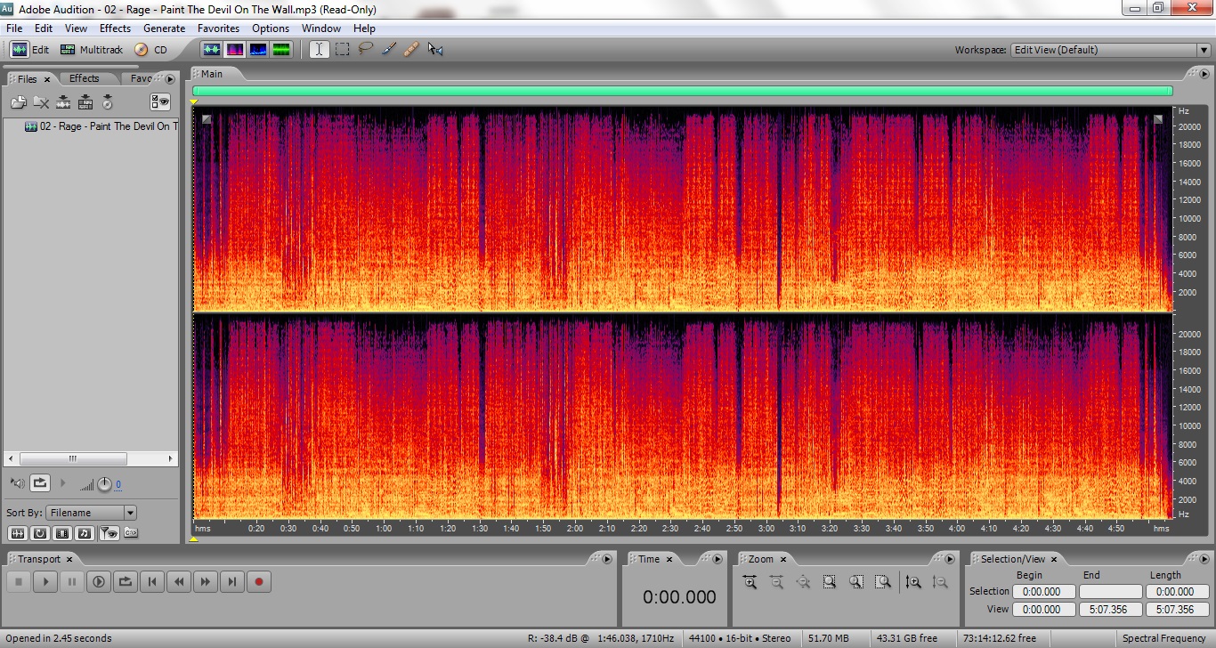Image resolution: width=1216 pixels, height=648 pixels.
Task: Select the Lasso selection tool
Action: click(366, 50)
